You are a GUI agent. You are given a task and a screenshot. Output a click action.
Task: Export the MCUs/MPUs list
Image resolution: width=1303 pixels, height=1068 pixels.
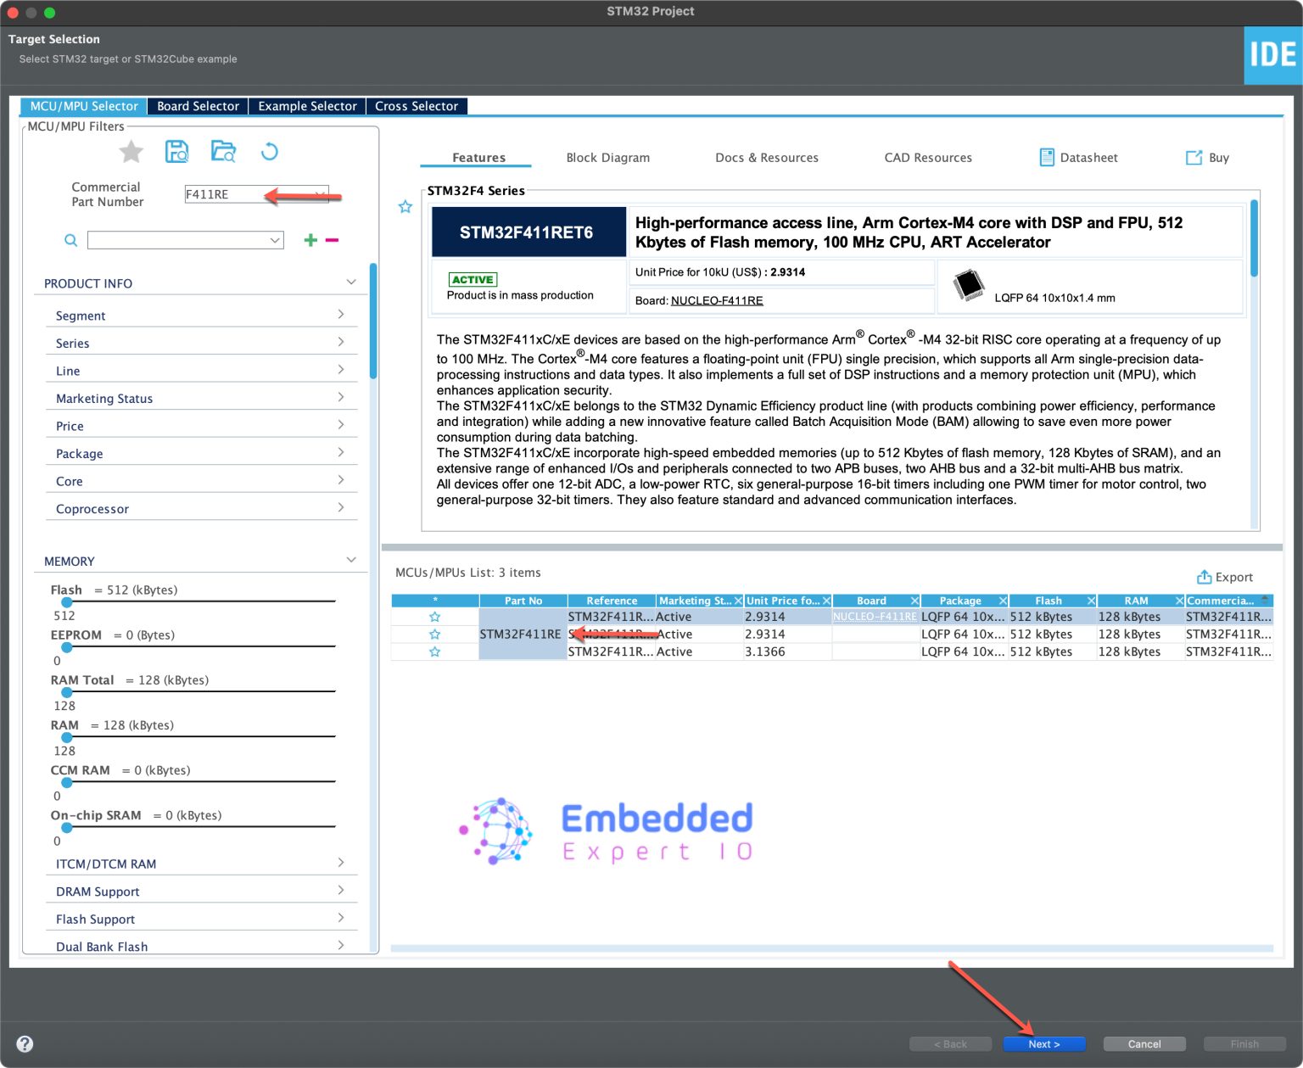tap(1224, 577)
